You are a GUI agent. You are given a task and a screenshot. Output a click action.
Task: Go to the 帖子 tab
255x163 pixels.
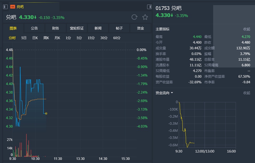point(119,28)
